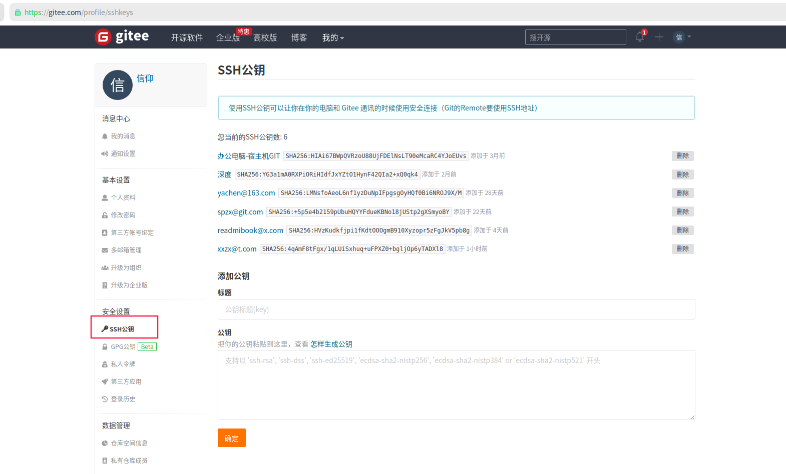Open 博客 in the top navigation
This screenshot has width=786, height=474.
pos(299,37)
